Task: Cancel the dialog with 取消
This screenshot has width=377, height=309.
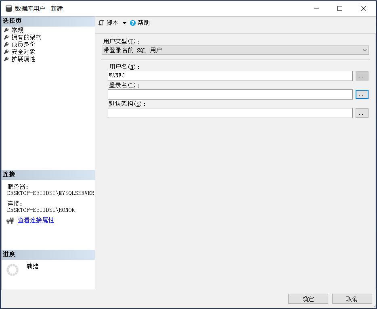Action: (352, 299)
